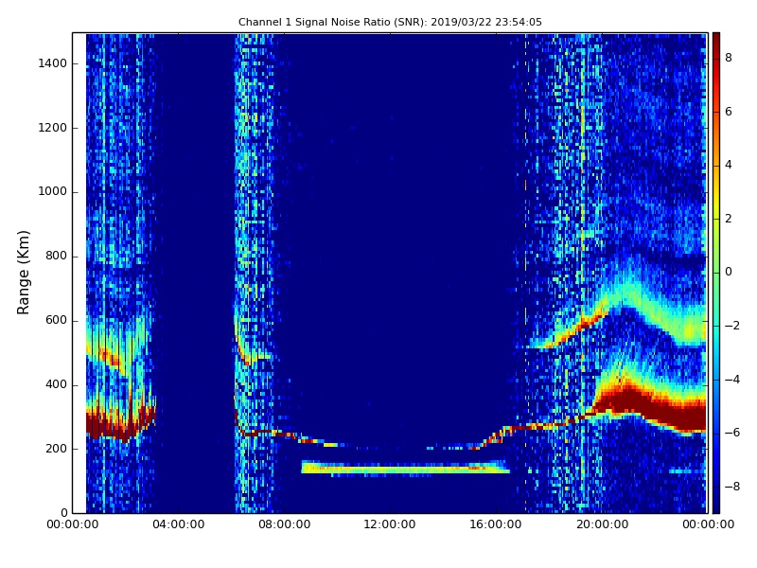Click the 20:00:00 time axis label

[602, 524]
